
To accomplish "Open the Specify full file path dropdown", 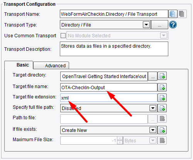I will coord(153,108).
